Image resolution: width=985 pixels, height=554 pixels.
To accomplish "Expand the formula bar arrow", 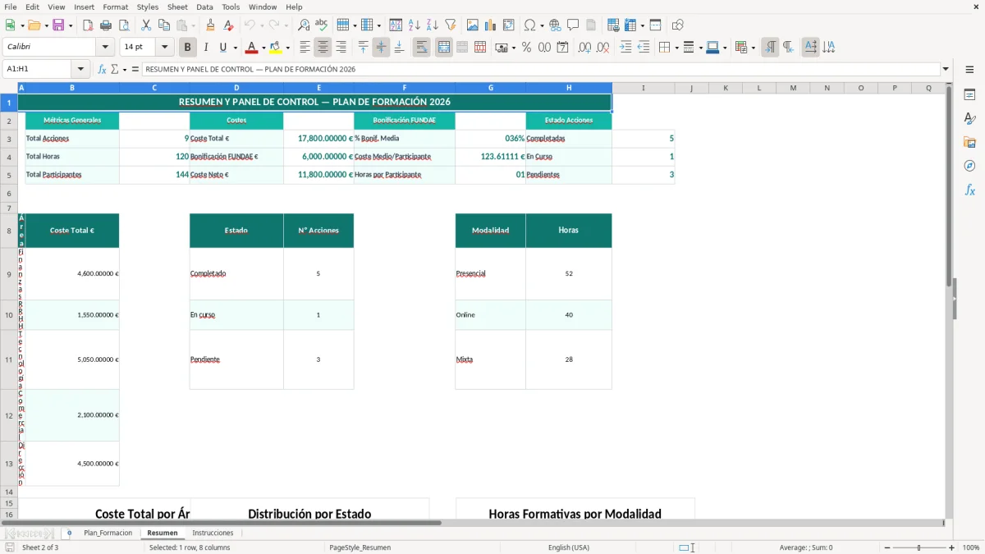I will (946, 69).
